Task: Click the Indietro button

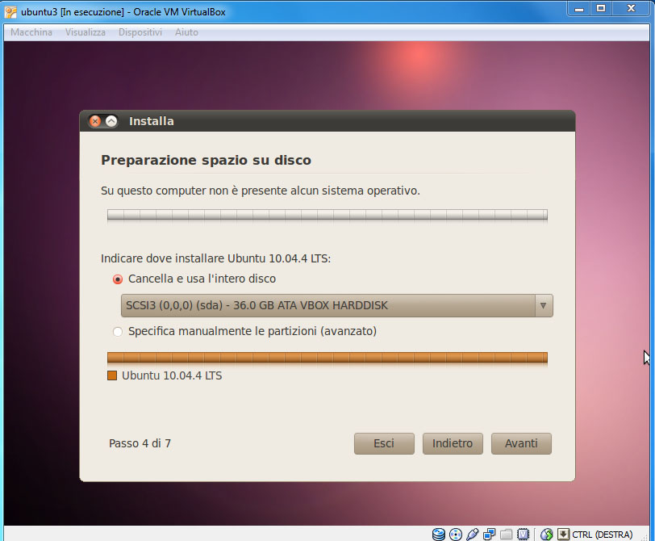Action: point(453,443)
